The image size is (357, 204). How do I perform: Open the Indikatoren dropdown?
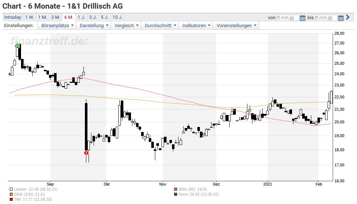196,26
